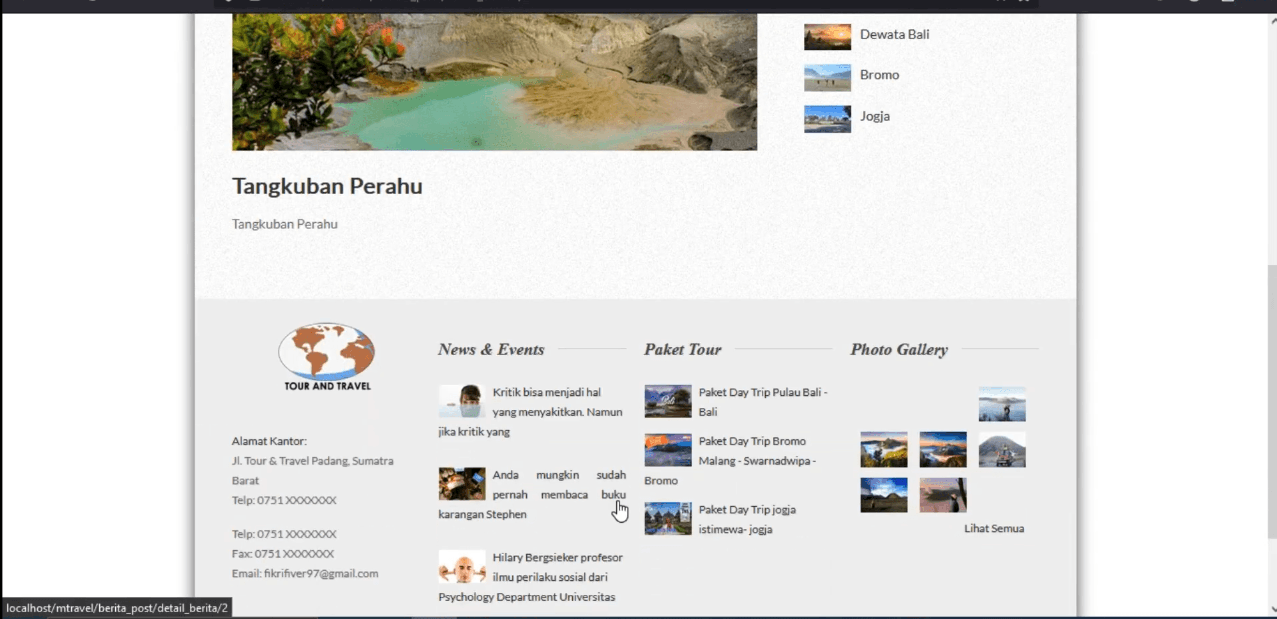Click the Paket Tour heading

[683, 349]
